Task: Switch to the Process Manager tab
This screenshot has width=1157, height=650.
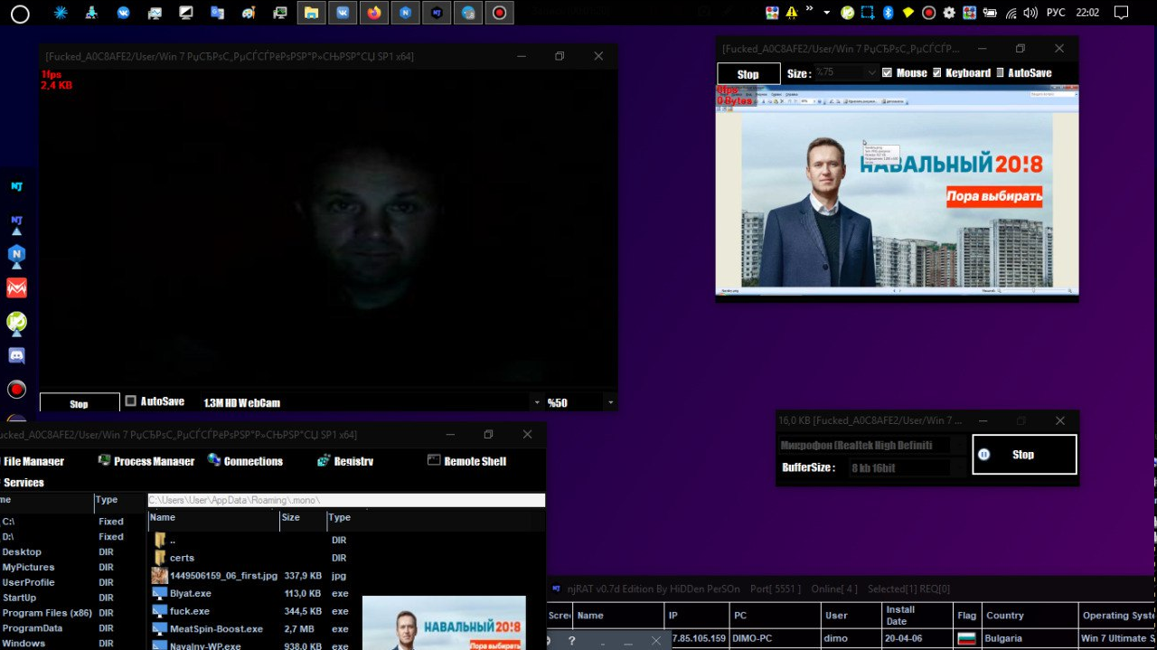Action: [146, 461]
